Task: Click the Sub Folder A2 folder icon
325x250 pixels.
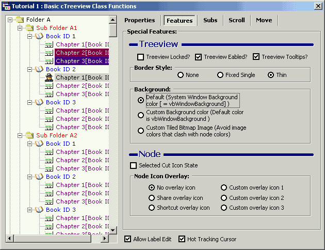Action: 29,135
